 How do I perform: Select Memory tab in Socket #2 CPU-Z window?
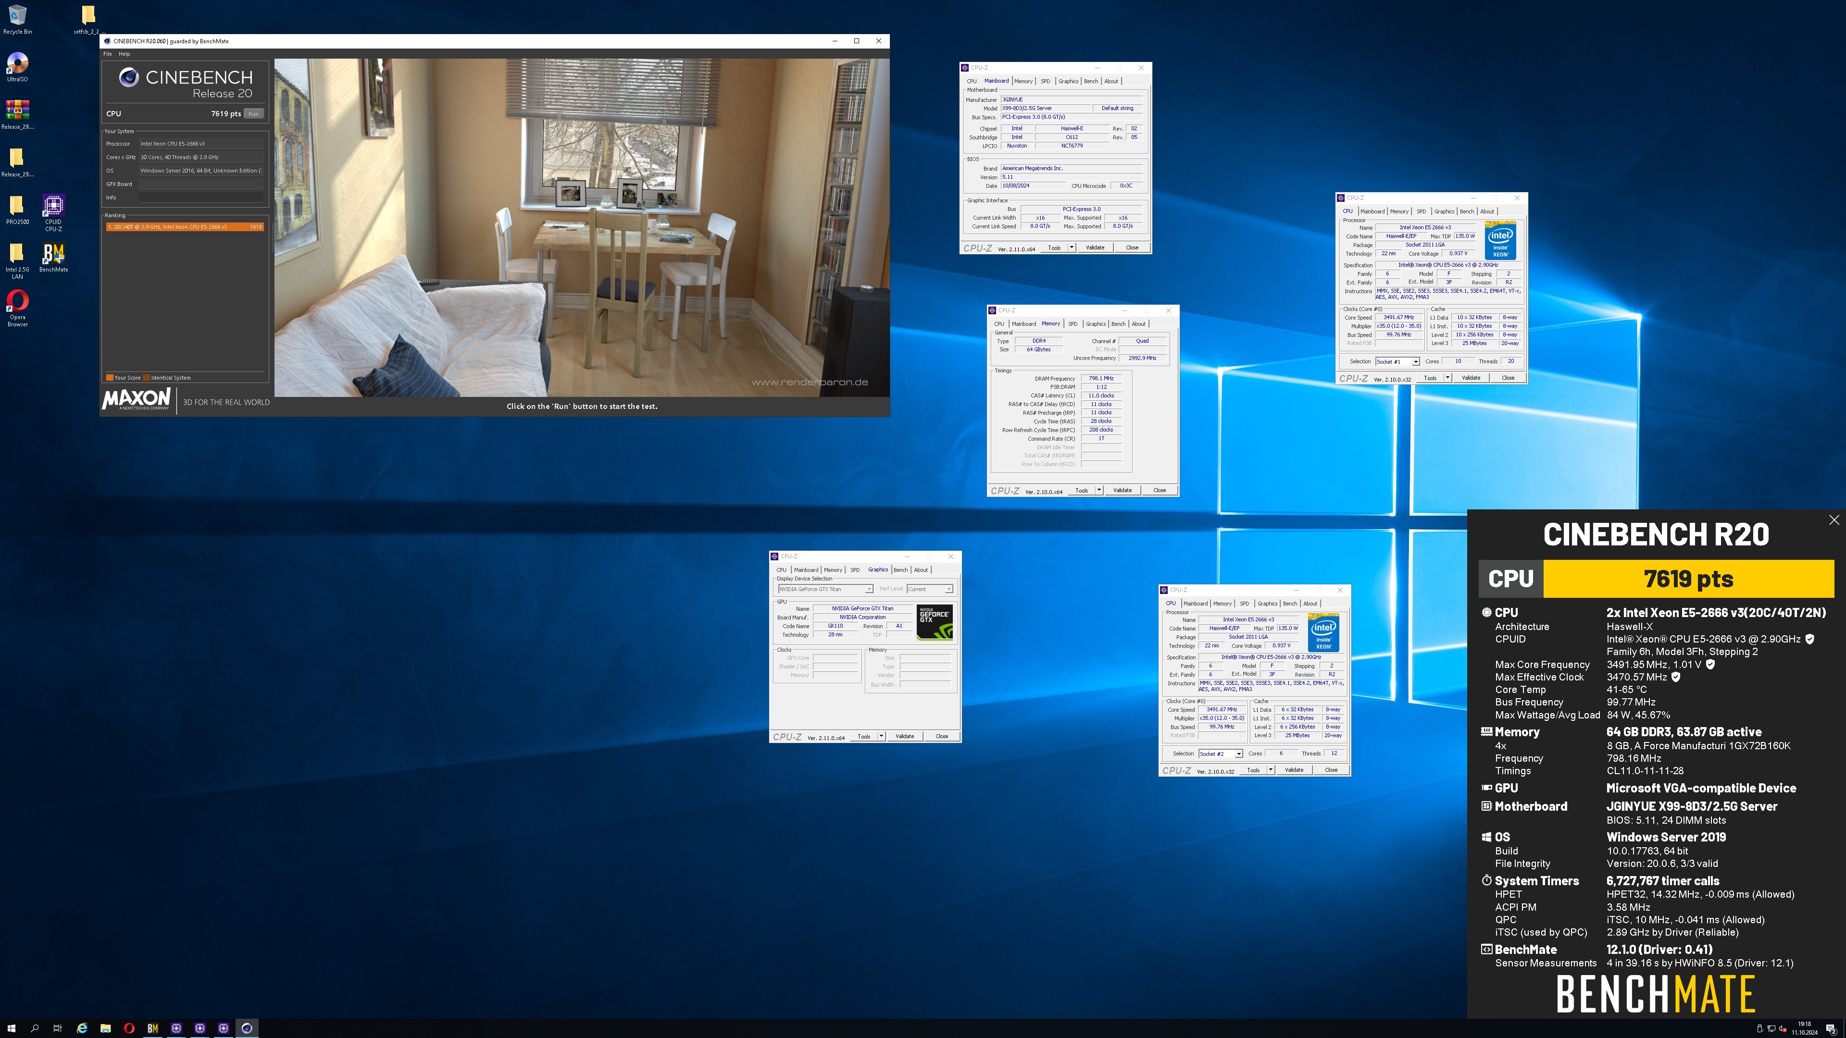(x=1222, y=604)
